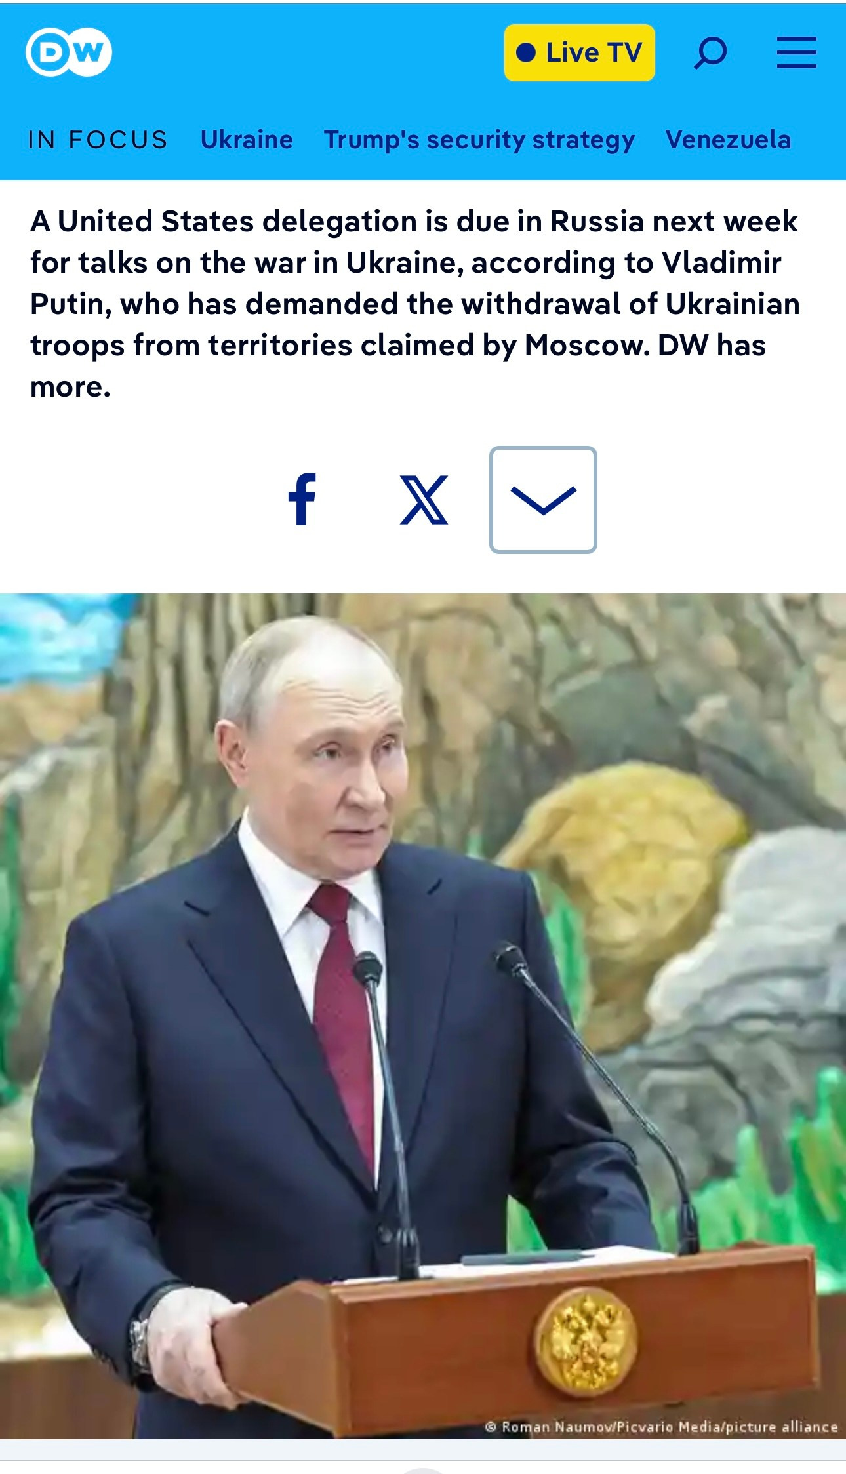The width and height of the screenshot is (846, 1474).
Task: Click the IN FOCUS label
Action: pos(98,140)
